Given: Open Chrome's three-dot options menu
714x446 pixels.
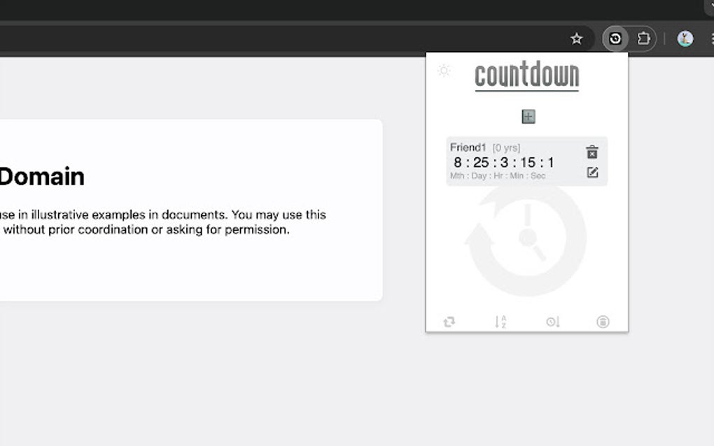Looking at the screenshot, I should click(712, 38).
